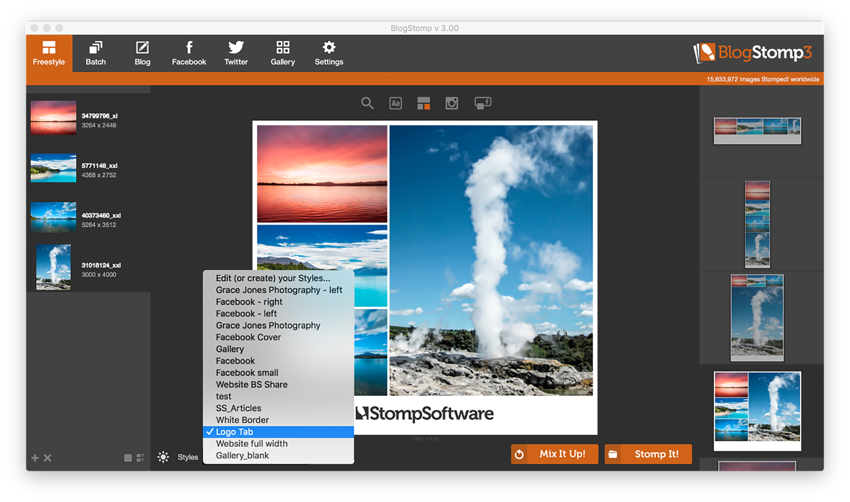Click the sunset photo in the collage
Viewport: 850px width, 502px height.
click(x=322, y=174)
